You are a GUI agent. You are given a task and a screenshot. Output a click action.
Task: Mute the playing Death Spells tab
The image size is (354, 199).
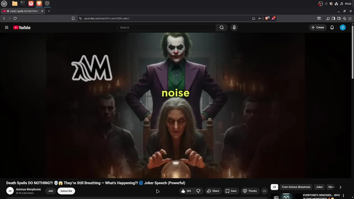pos(8,11)
